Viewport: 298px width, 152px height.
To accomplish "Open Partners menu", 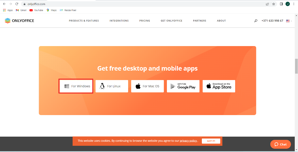I will click(200, 21).
